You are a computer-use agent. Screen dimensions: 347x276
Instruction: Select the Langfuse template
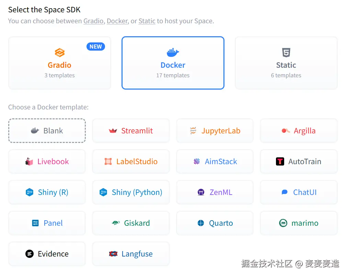pyautogui.click(x=131, y=254)
